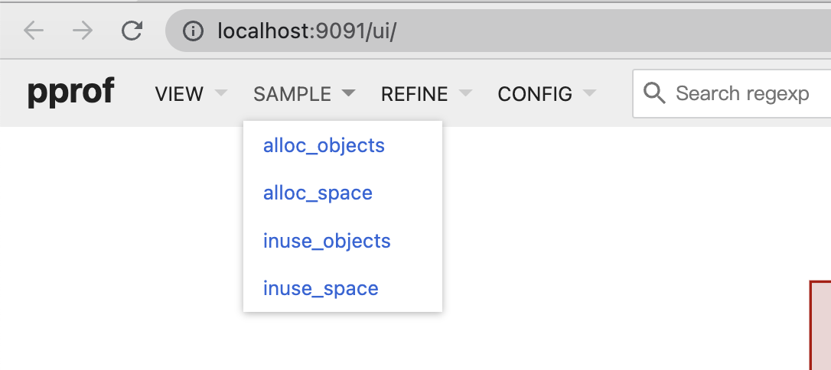Select alloc_objects sample type
The height and width of the screenshot is (370, 831).
[x=324, y=145]
